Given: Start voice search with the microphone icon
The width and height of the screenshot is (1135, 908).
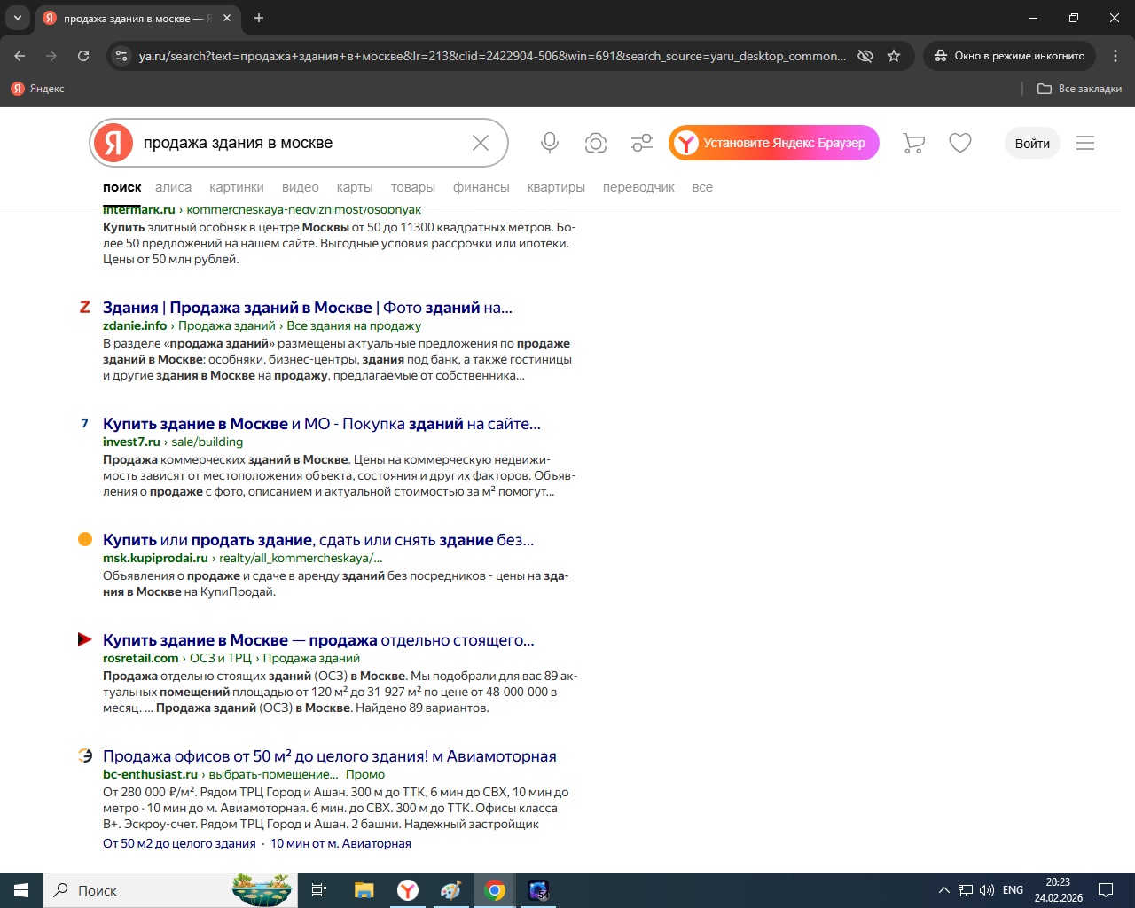Looking at the screenshot, I should [550, 143].
